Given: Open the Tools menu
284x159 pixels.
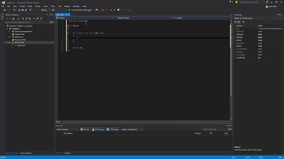Looking at the screenshot, I should pos(53,6).
